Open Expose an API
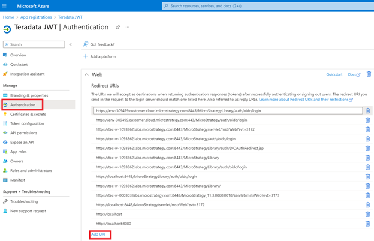The width and height of the screenshot is (374, 241). click(22, 143)
